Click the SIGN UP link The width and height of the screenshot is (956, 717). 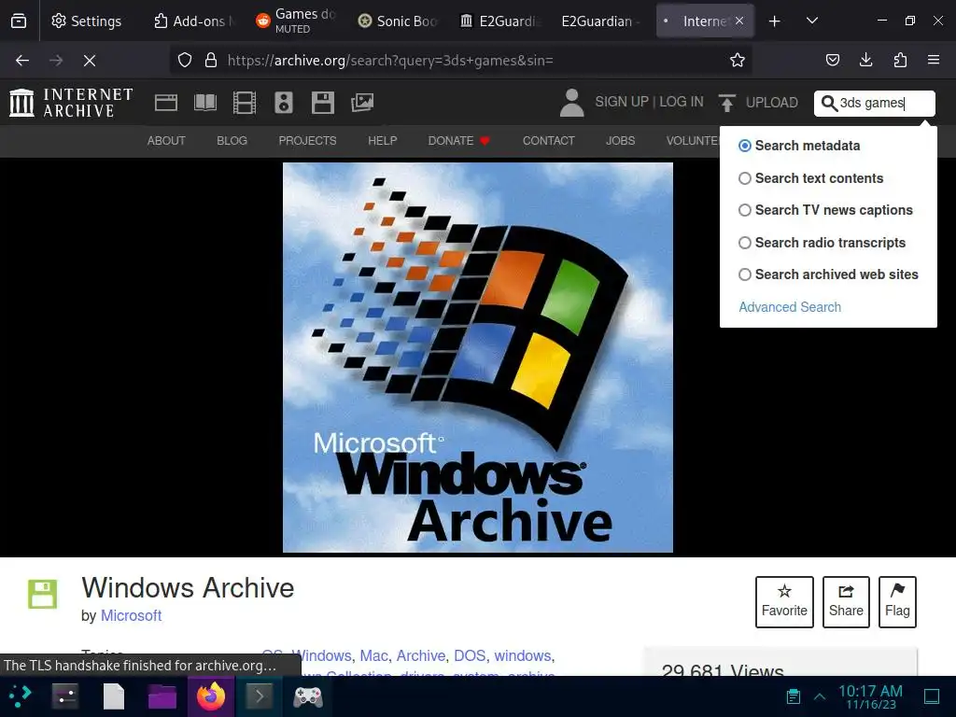coord(621,102)
